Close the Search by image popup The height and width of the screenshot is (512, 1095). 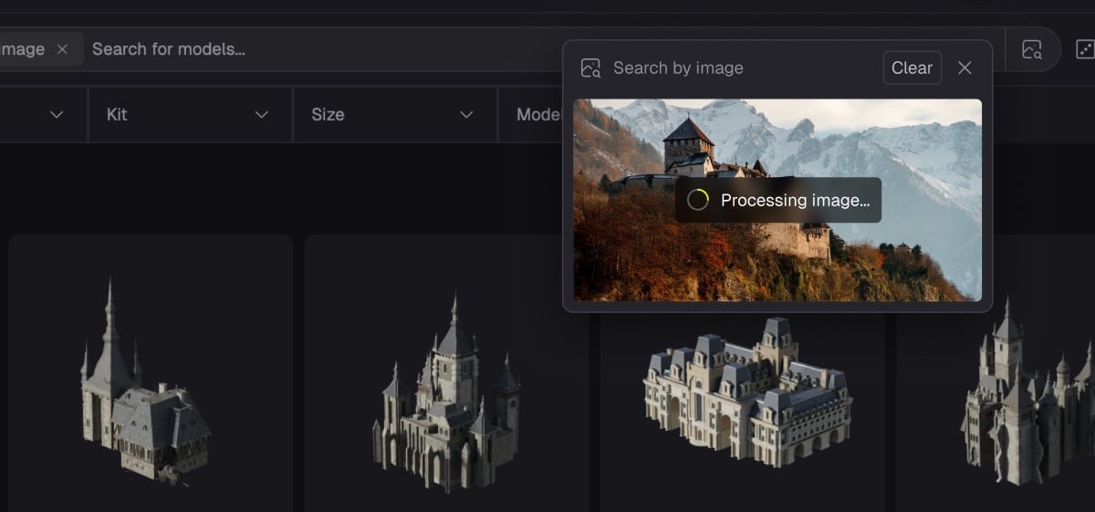[x=965, y=68]
